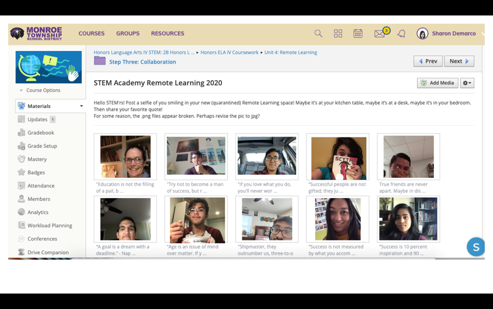Screen dimensions: 493x309
Task: Go to Next item
Action: pyautogui.click(x=459, y=61)
